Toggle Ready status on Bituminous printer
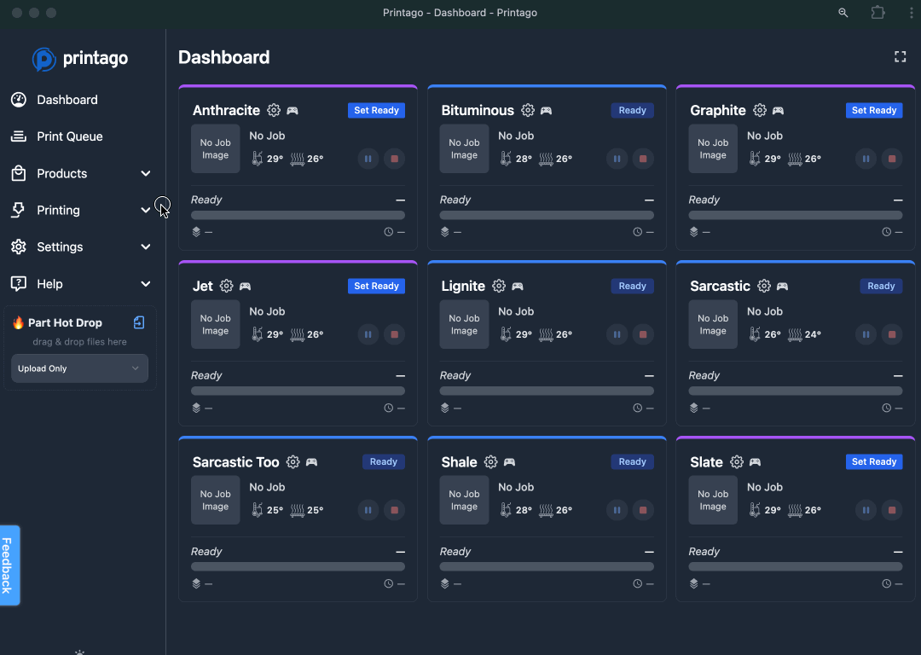Viewport: 921px width, 655px height. click(632, 111)
